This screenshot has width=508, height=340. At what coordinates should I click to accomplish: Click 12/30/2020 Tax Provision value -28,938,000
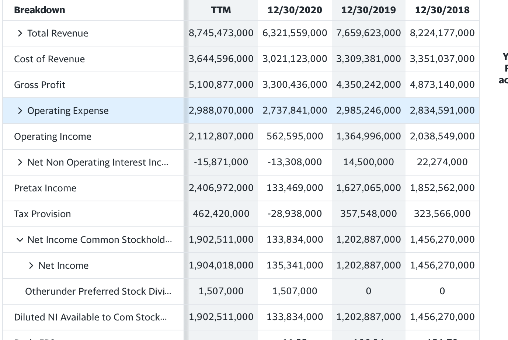point(295,214)
